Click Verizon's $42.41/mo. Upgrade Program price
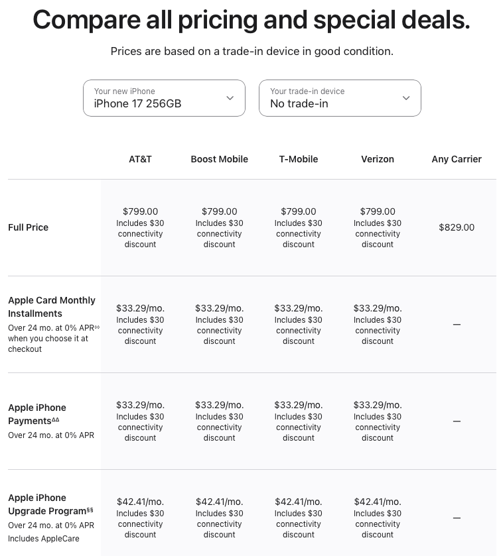501x556 pixels. click(x=378, y=502)
